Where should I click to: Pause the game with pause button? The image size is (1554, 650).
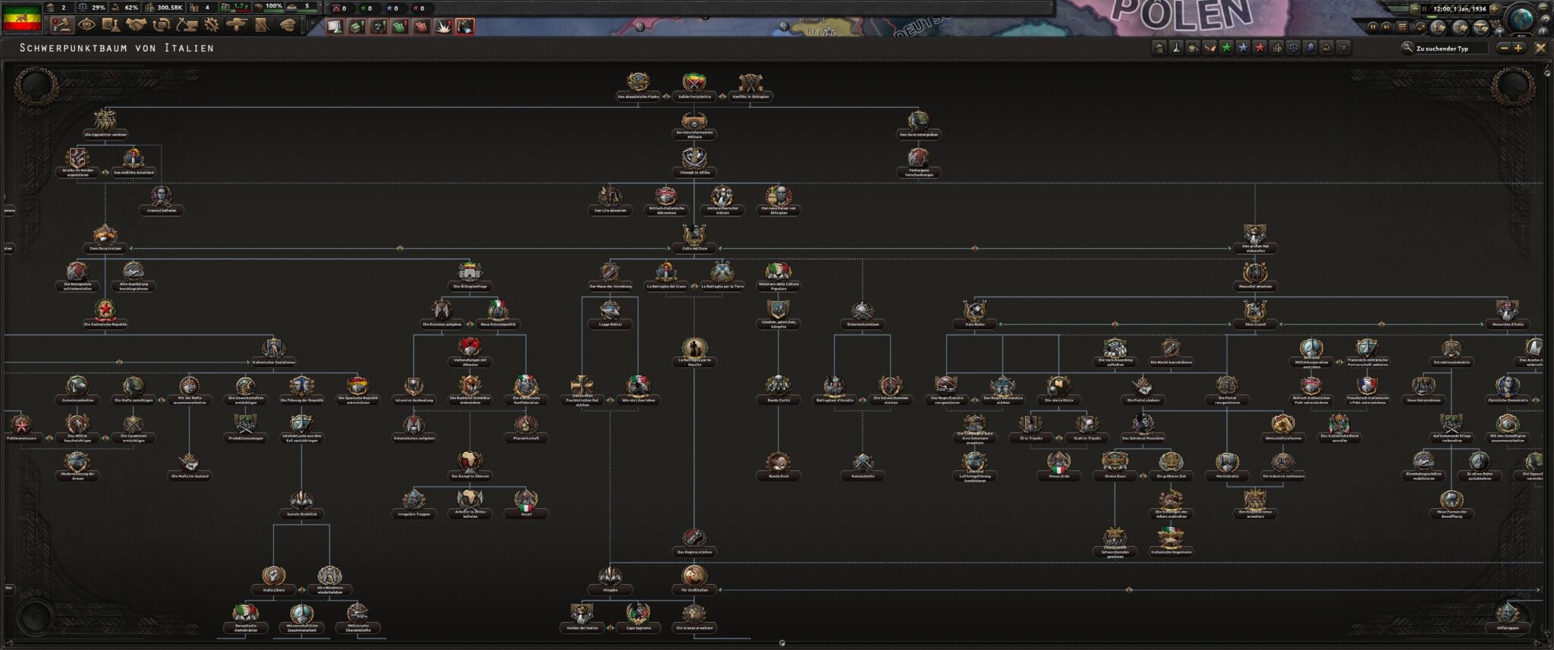1373,27
